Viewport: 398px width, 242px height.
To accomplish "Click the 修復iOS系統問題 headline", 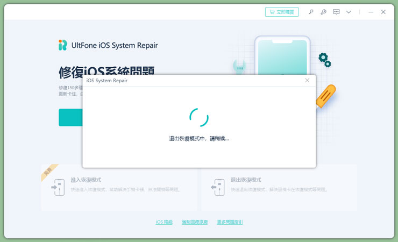I will click(x=106, y=71).
